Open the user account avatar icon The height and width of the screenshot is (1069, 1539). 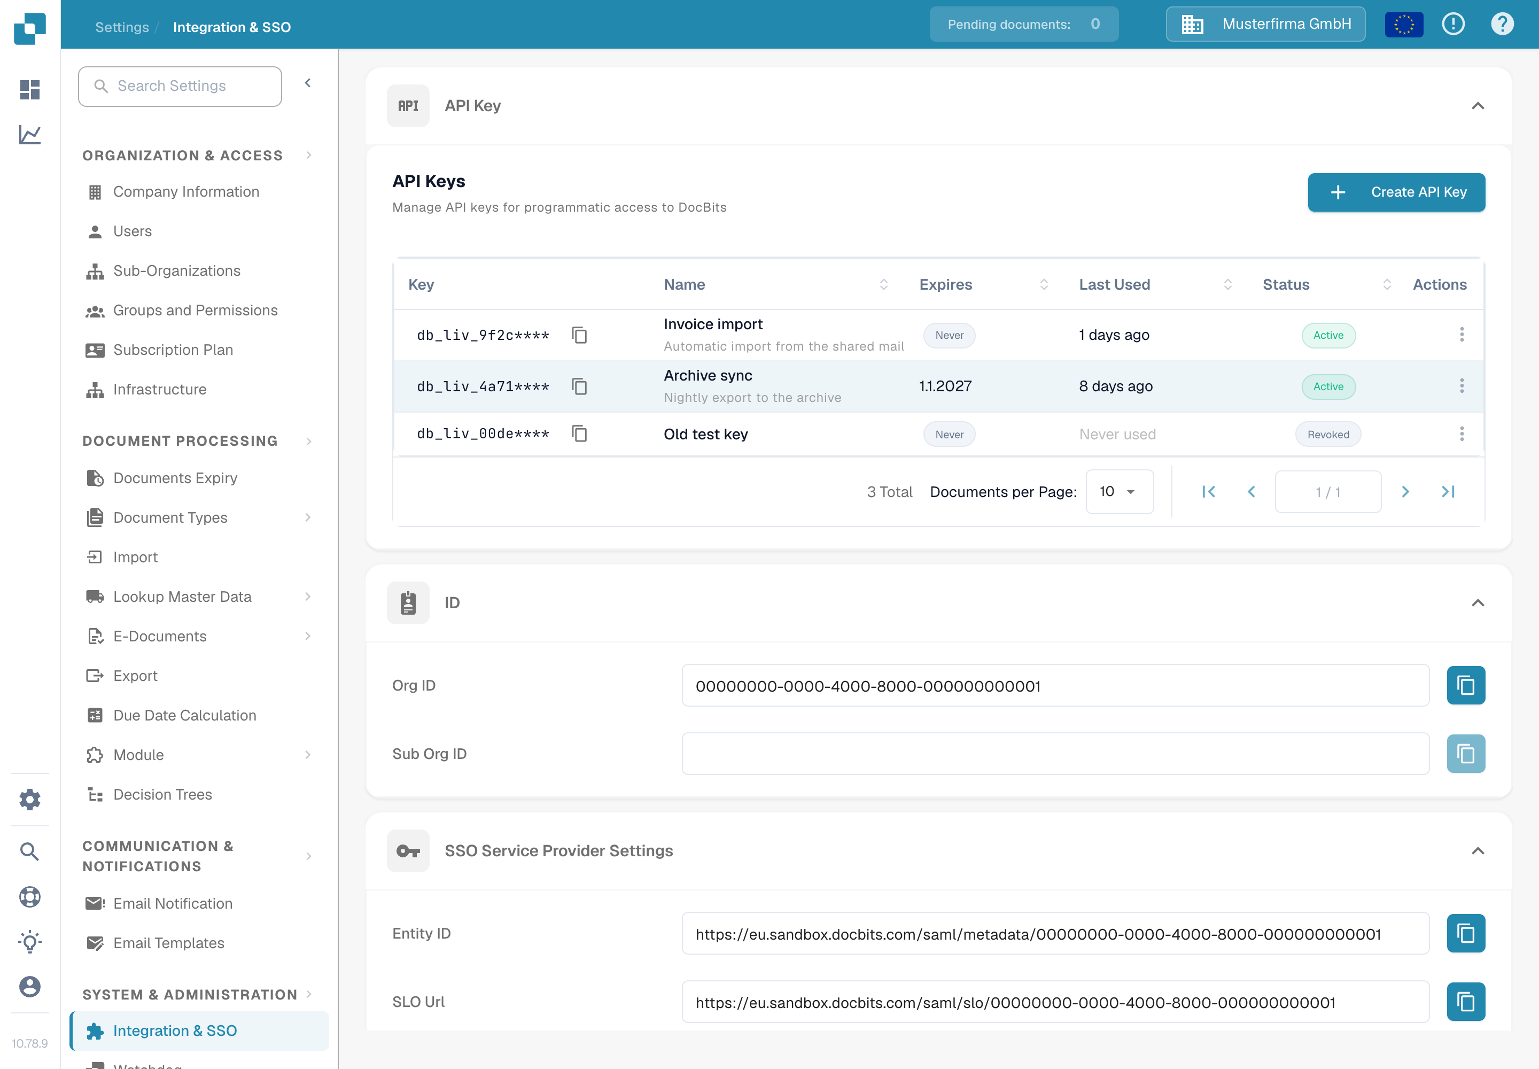coord(29,987)
